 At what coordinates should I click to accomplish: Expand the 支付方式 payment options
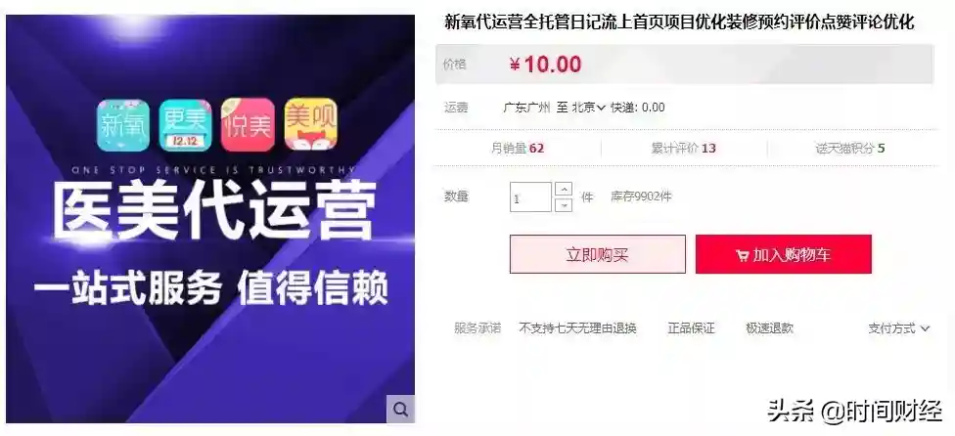point(899,328)
